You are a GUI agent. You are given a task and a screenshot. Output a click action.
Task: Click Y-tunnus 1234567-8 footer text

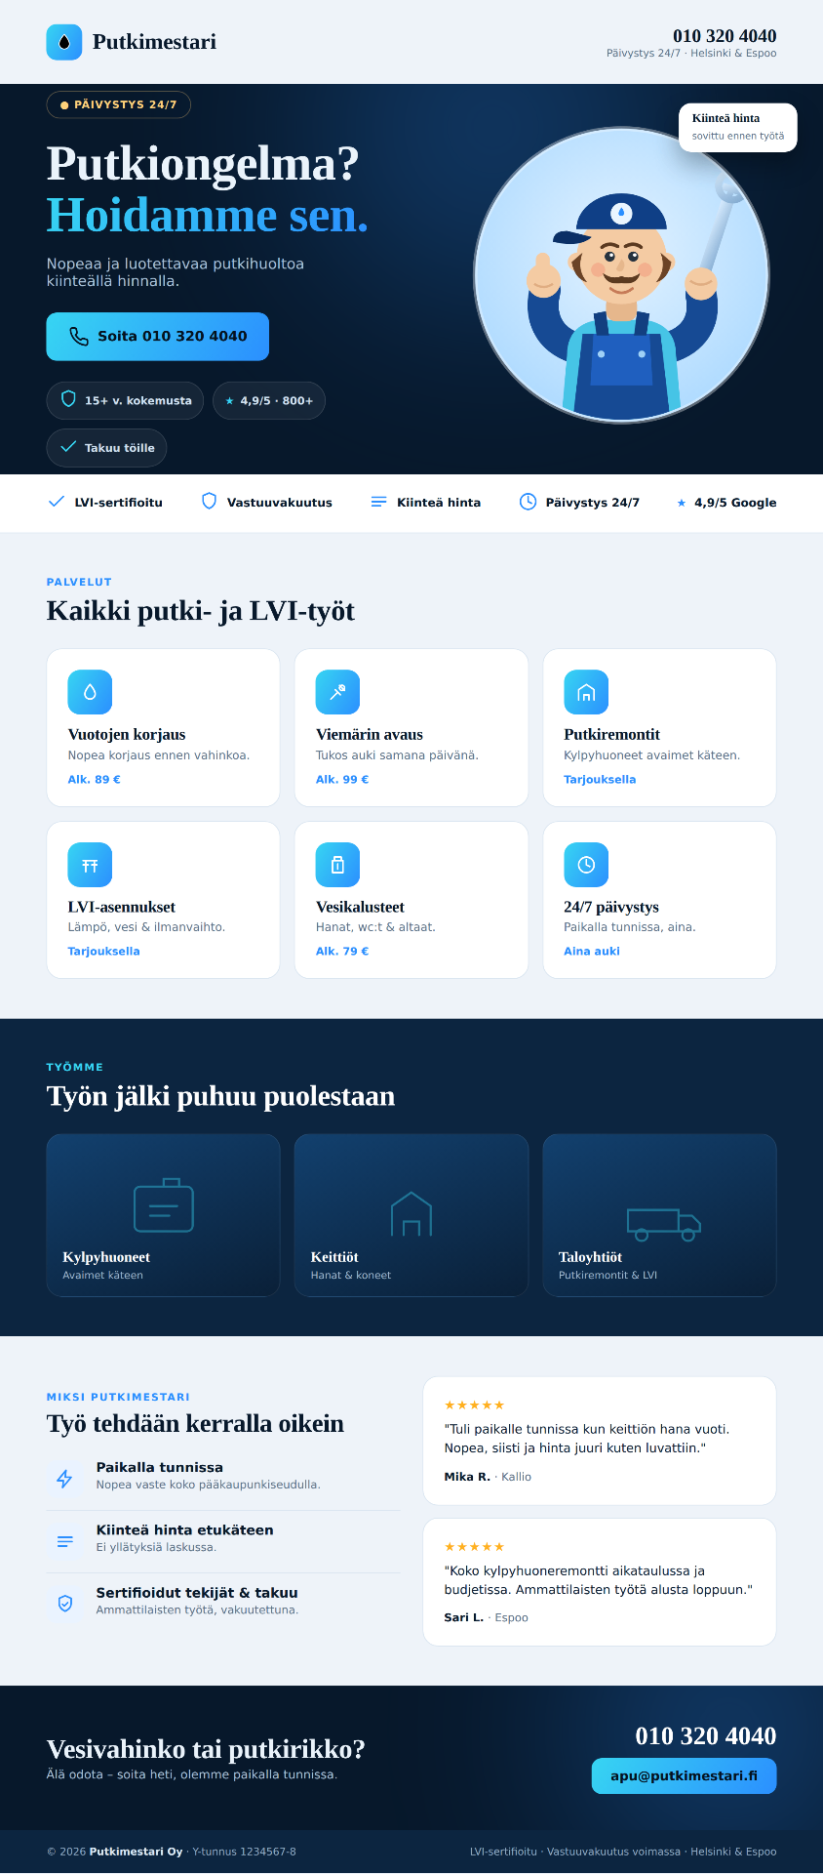(244, 1852)
